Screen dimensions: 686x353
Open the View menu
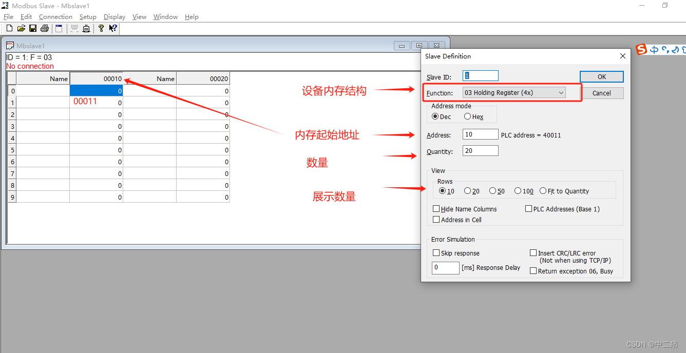pos(139,17)
